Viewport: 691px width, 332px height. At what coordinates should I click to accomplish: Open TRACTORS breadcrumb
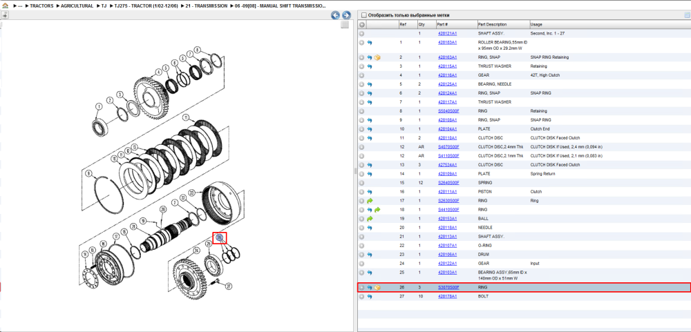[x=41, y=6]
